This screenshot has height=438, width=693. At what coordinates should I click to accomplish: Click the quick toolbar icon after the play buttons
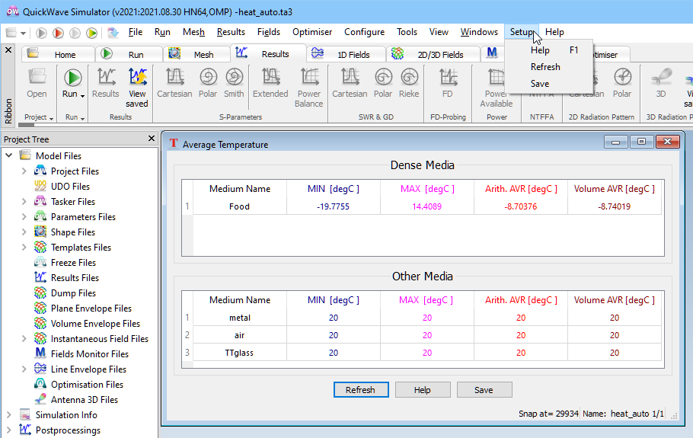pyautogui.click(x=113, y=33)
